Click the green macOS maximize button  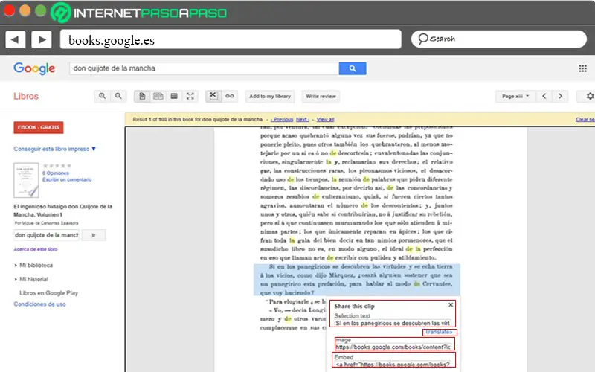41,10
